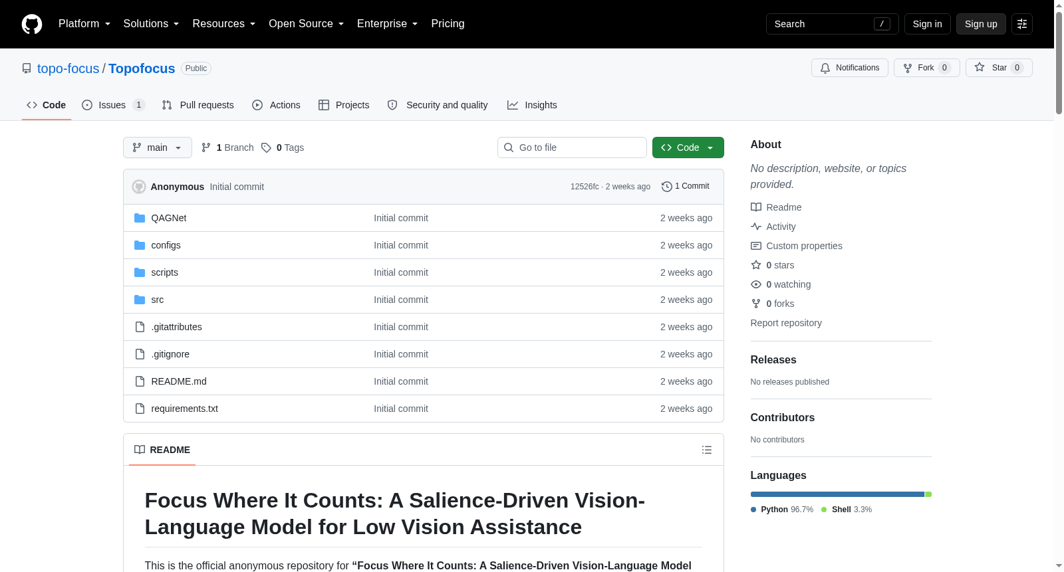Focus the header Search field

pos(833,24)
